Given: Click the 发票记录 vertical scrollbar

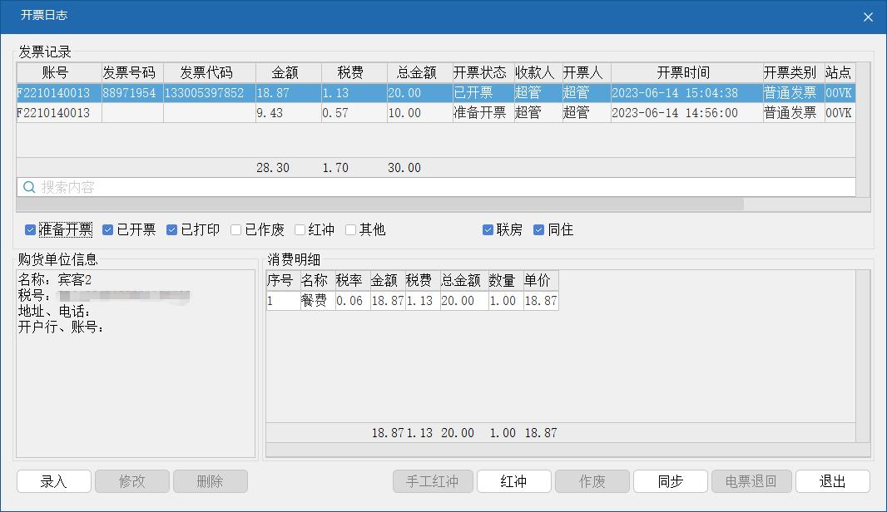Looking at the screenshot, I should [x=863, y=130].
